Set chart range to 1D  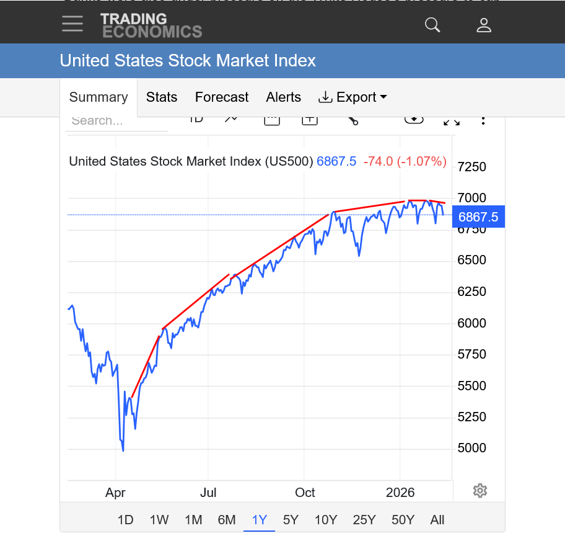(126, 520)
